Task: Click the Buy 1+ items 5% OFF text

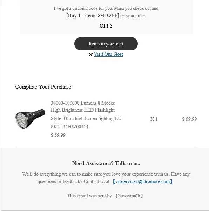Action: pos(93,15)
